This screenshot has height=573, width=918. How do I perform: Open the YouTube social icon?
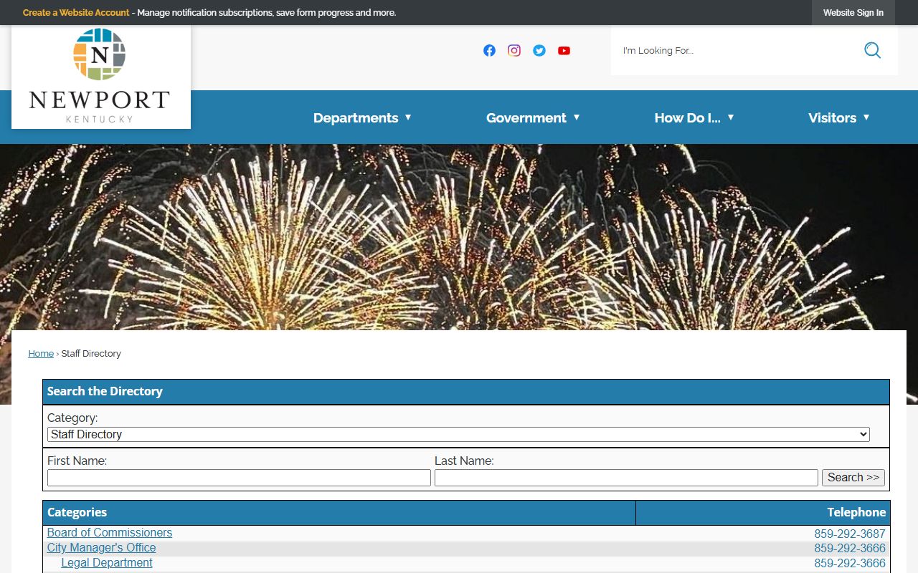pos(564,50)
